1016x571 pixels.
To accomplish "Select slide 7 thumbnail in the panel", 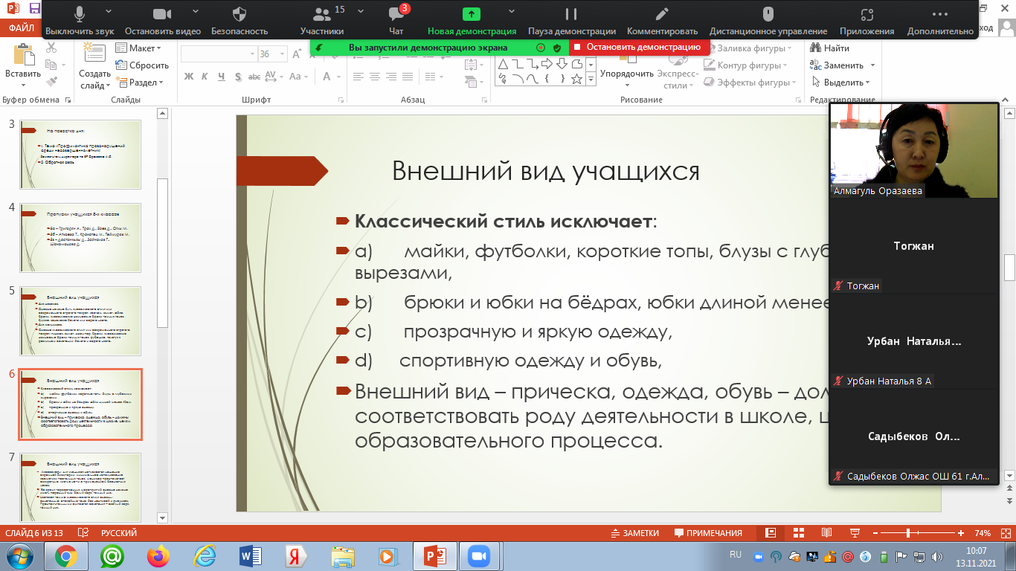I will tap(80, 488).
